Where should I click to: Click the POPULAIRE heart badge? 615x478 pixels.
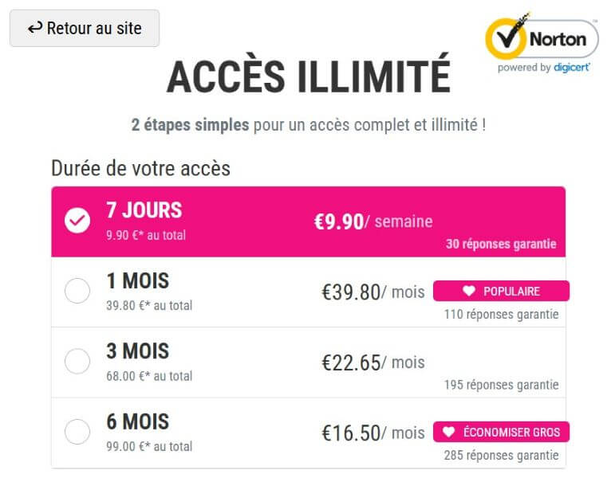501,291
